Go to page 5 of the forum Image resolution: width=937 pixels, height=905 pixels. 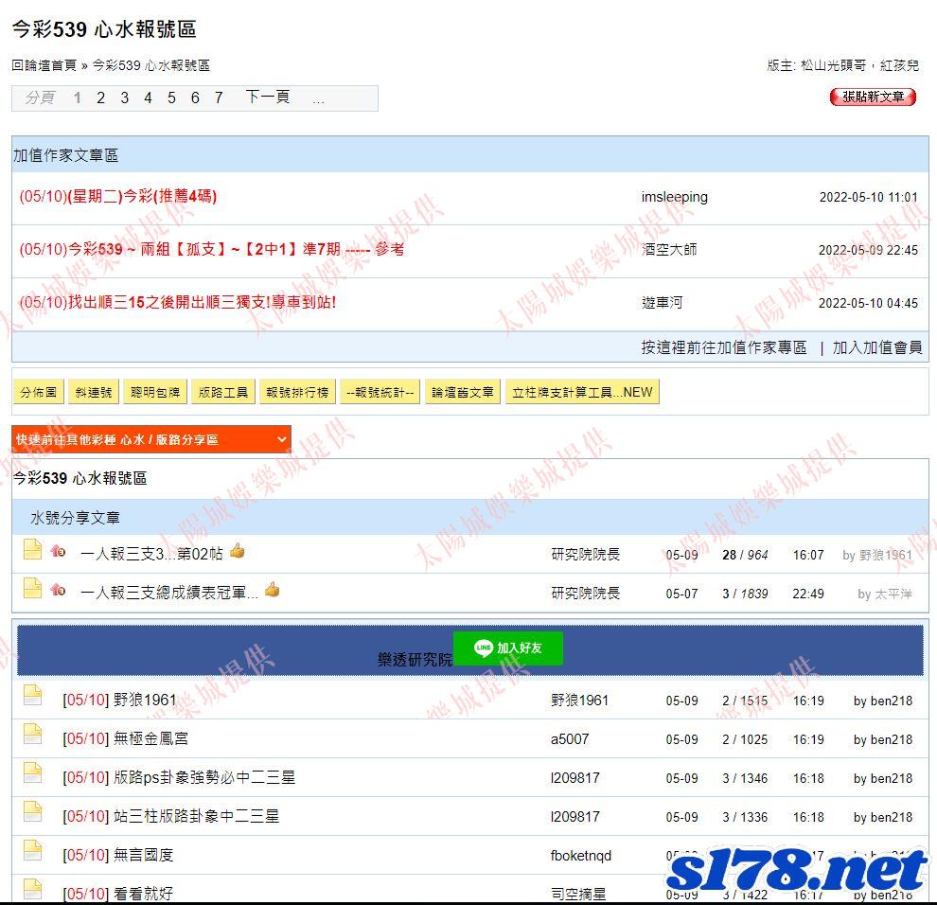click(x=171, y=98)
